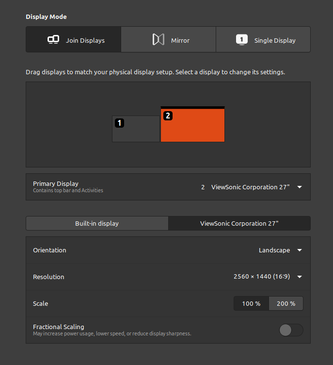Image resolution: width=333 pixels, height=365 pixels.
Task: Open the Primary Display ViewSonic Corporation selector
Action: pyautogui.click(x=250, y=187)
